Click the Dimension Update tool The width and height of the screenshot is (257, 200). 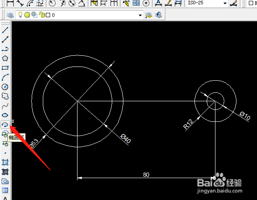(x=178, y=3)
